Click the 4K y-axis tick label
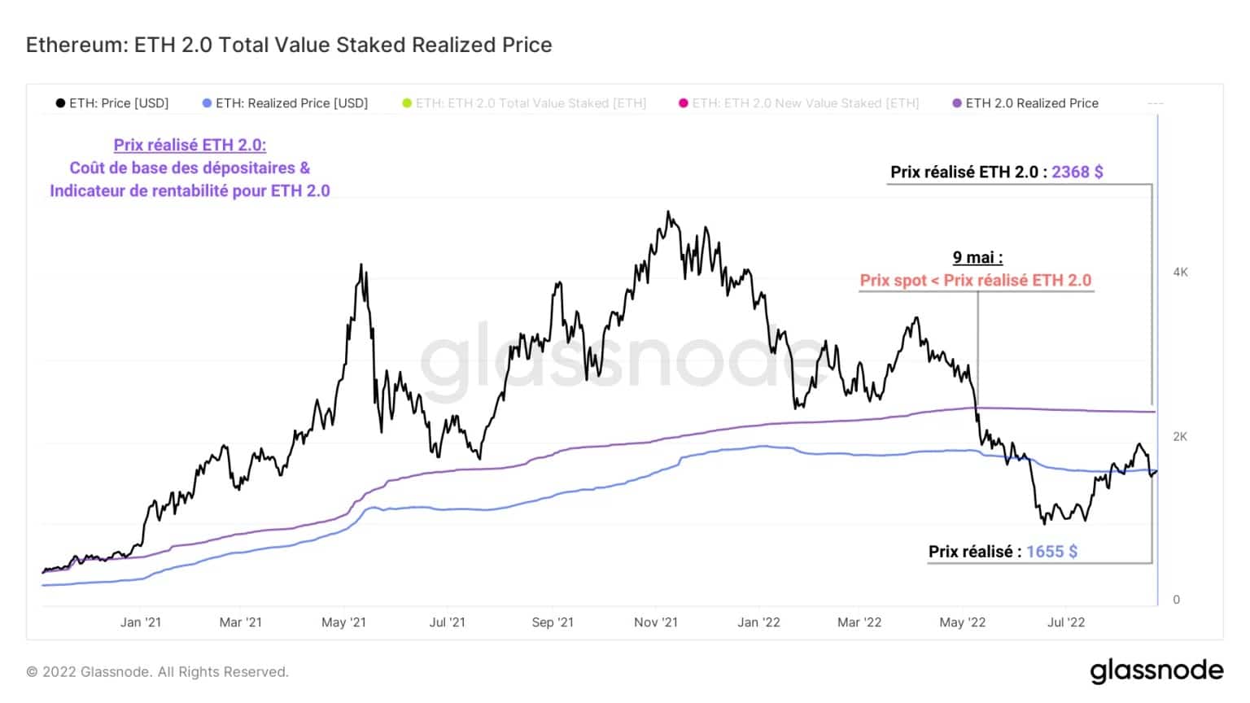The width and height of the screenshot is (1250, 703). pos(1180,273)
